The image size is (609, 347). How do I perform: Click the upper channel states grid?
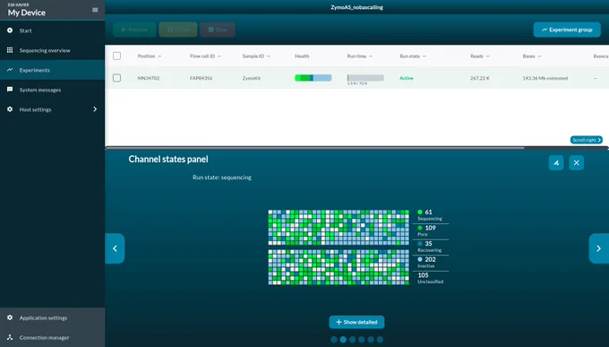(x=339, y=228)
